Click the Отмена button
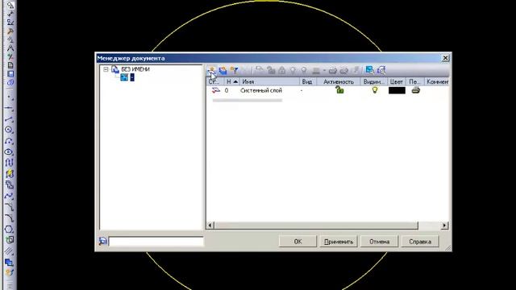 [379, 242]
